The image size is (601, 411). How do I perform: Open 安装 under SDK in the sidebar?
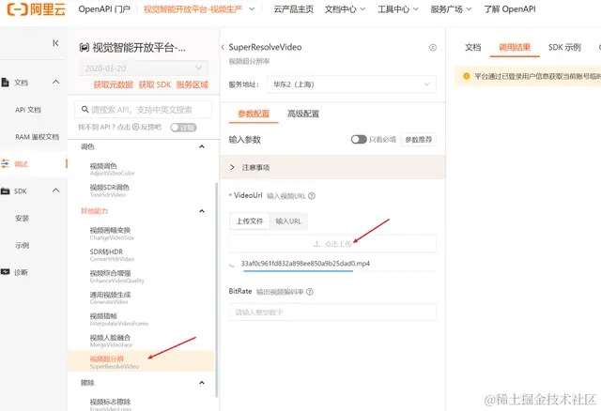pyautogui.click(x=22, y=218)
